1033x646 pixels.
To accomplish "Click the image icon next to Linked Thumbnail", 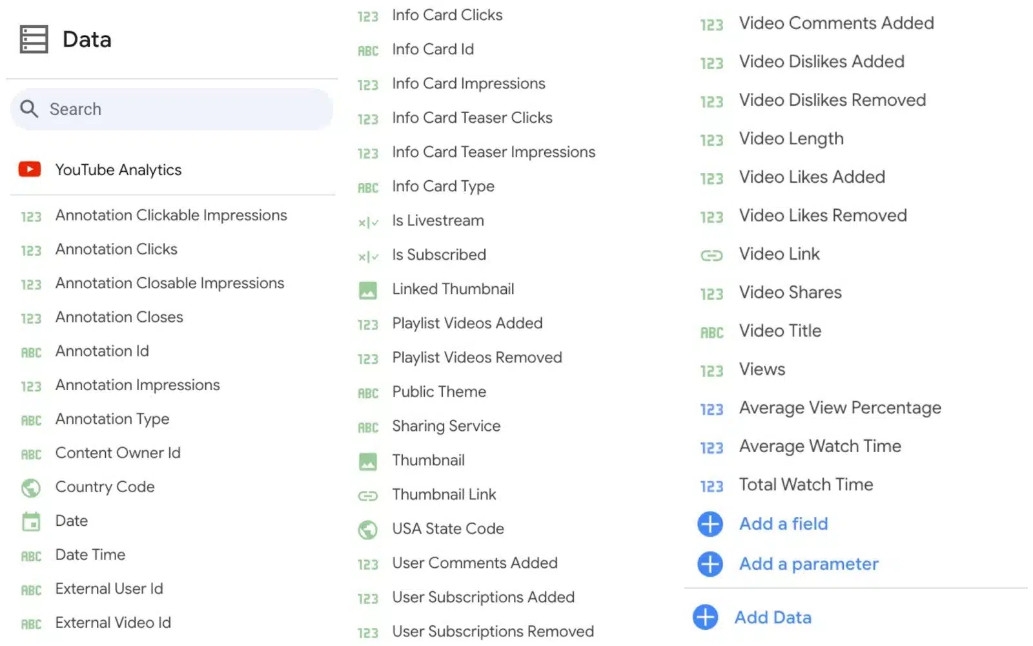I will [x=368, y=290].
